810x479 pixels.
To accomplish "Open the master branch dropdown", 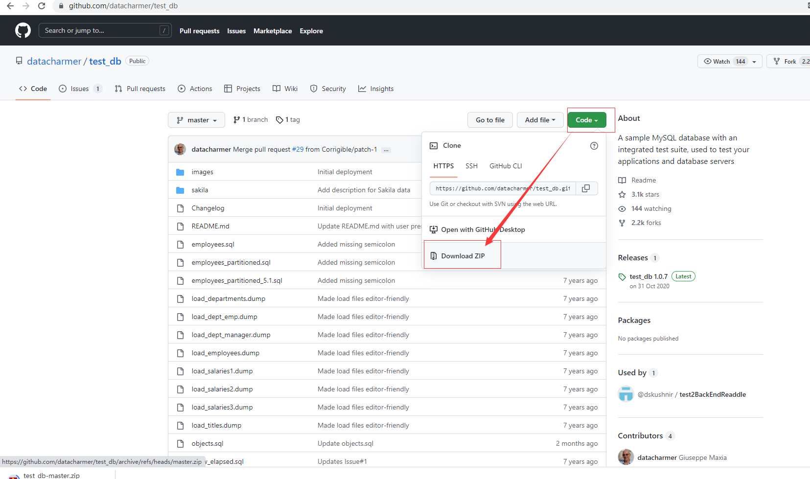I will (x=196, y=120).
